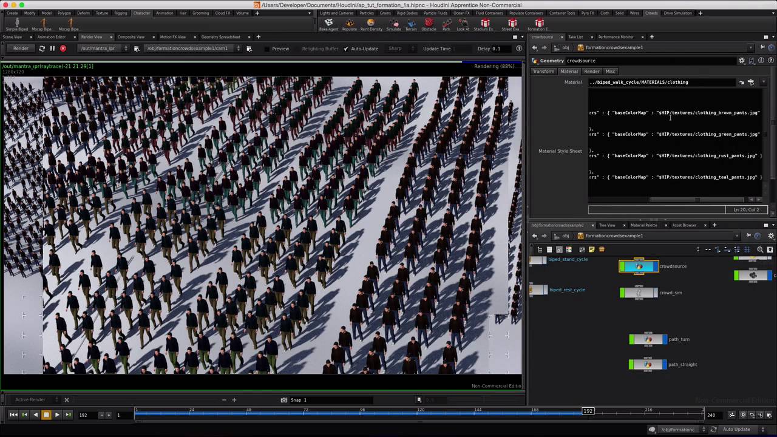Enable the Preview checkbox
Screen dimensions: 777x437
(x=267, y=49)
